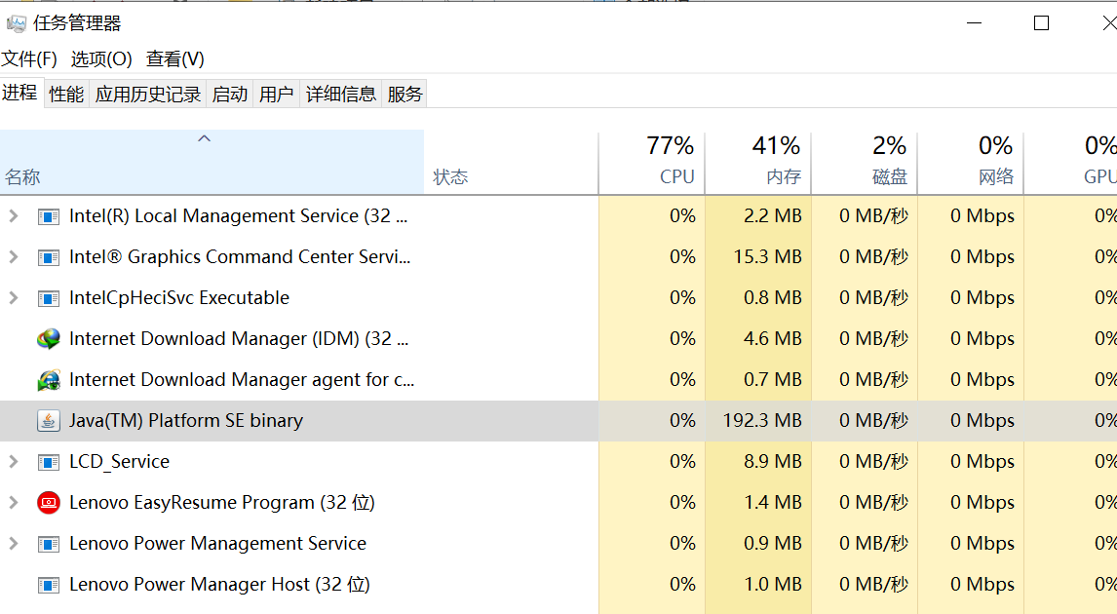The width and height of the screenshot is (1117, 614).
Task: Sort by the 状态 column header
Action: (x=511, y=162)
